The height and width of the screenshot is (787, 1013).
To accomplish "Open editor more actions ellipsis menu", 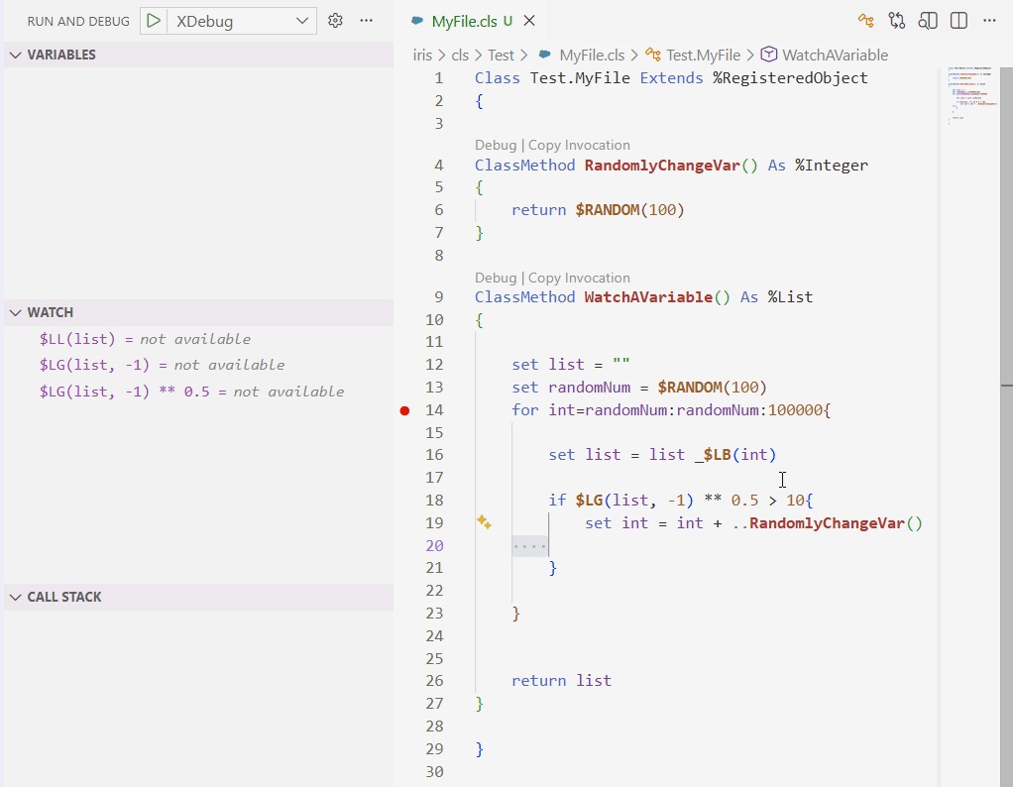I will (989, 21).
